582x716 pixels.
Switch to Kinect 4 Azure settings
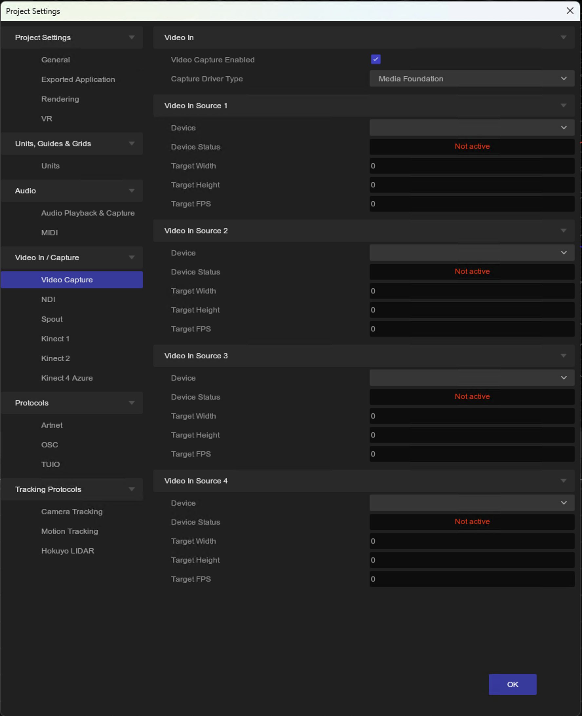[67, 378]
